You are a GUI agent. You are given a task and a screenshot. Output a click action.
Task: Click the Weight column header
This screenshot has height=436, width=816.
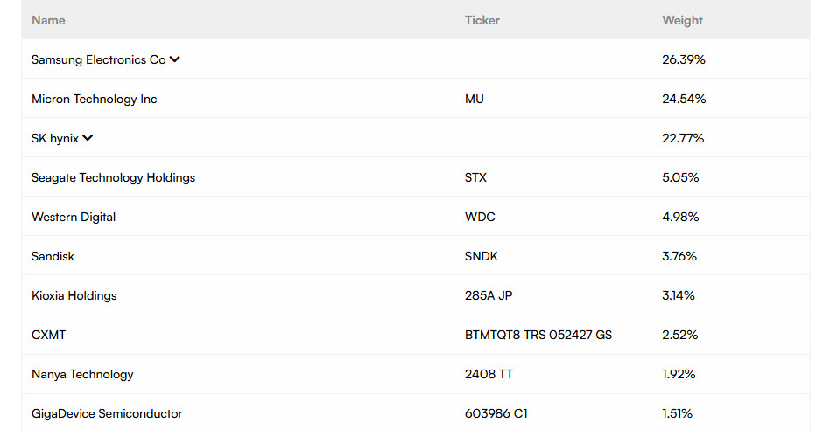click(x=682, y=20)
